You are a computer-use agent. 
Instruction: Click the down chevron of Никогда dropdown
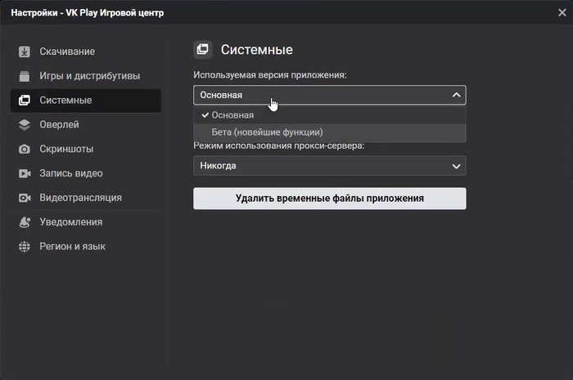pyautogui.click(x=456, y=166)
